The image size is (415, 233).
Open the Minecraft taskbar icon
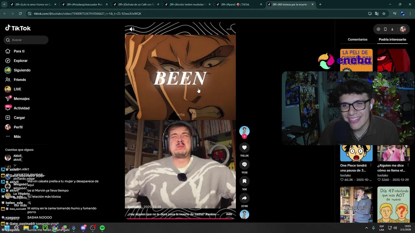(x=45, y=228)
